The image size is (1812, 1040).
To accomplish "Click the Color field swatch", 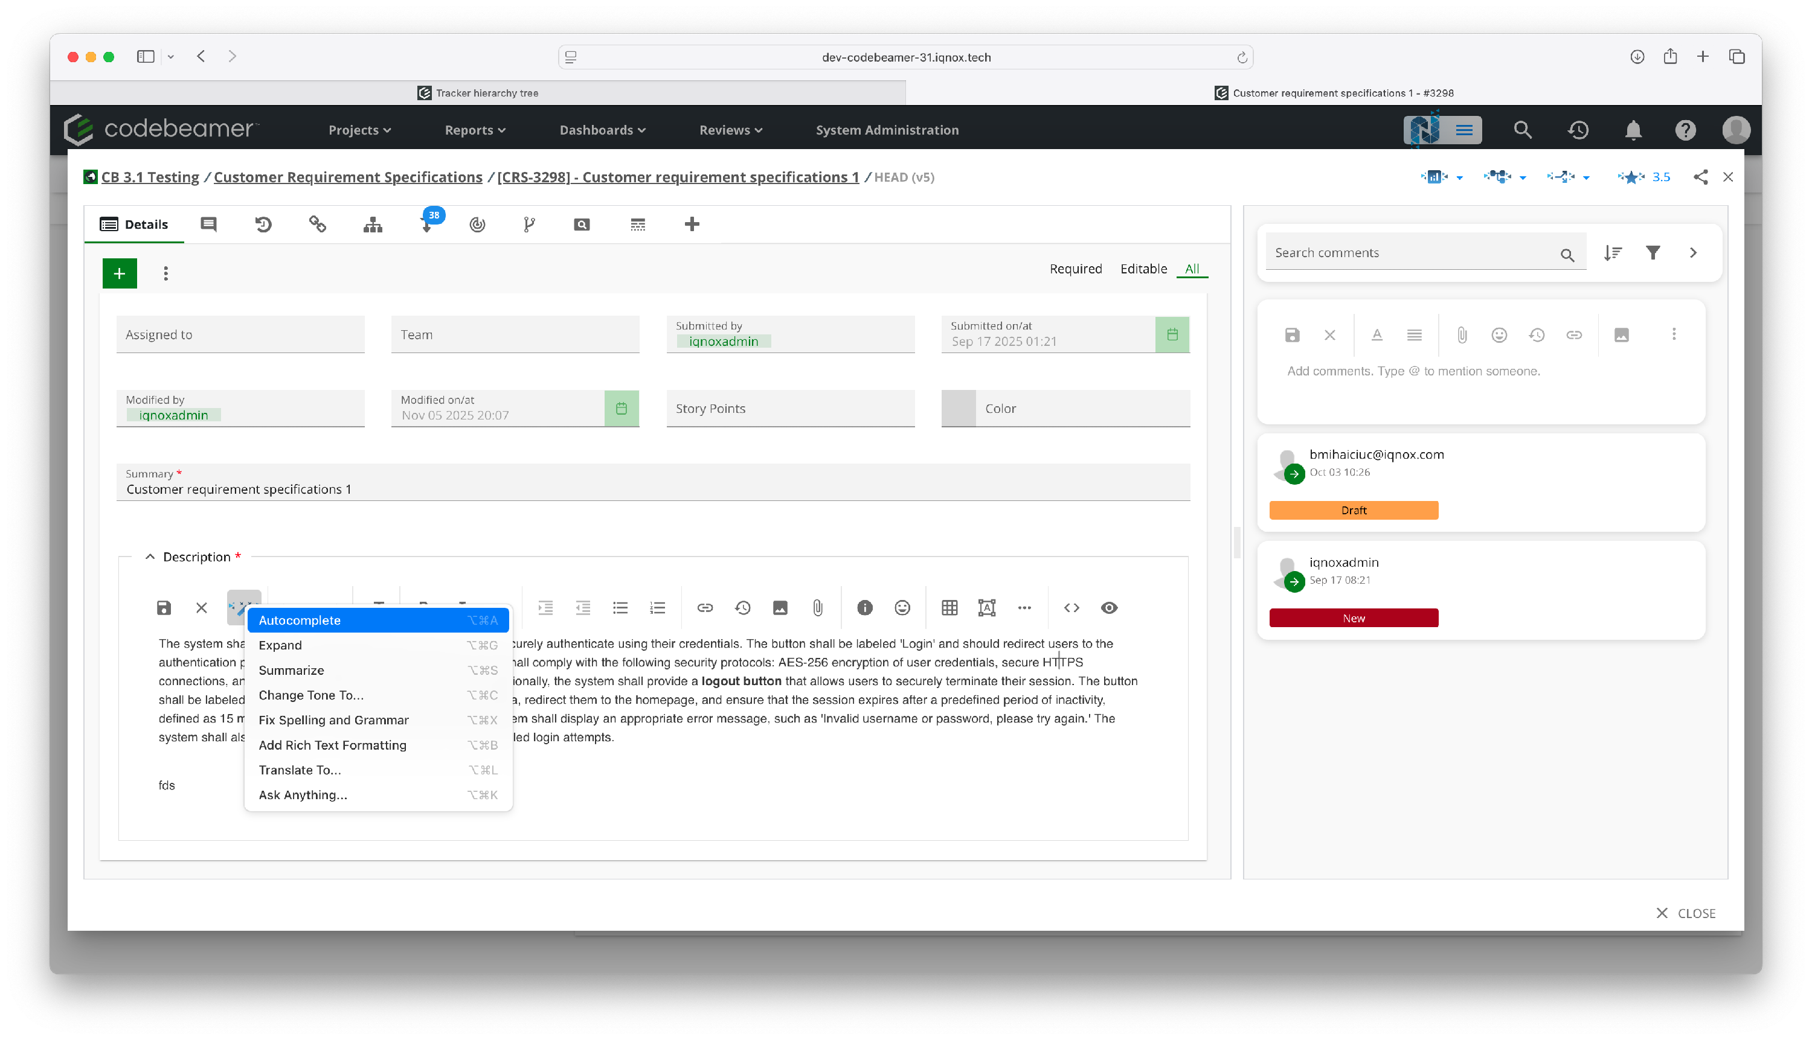I will pos(958,409).
